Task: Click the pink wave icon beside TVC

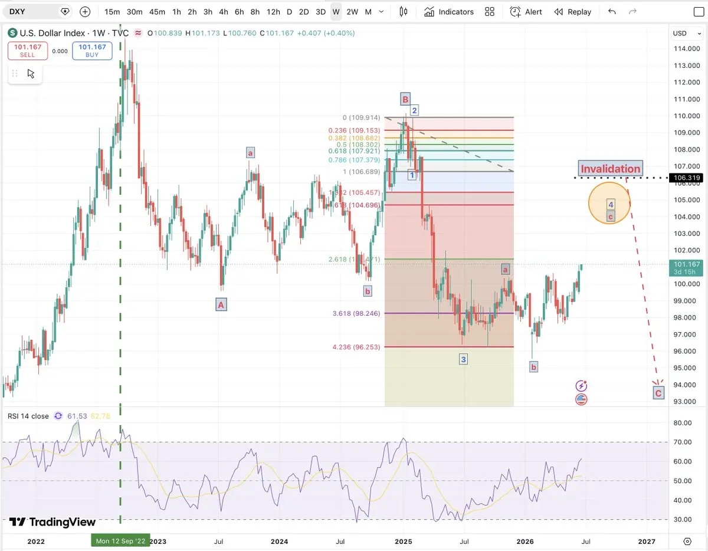Action: [139, 33]
